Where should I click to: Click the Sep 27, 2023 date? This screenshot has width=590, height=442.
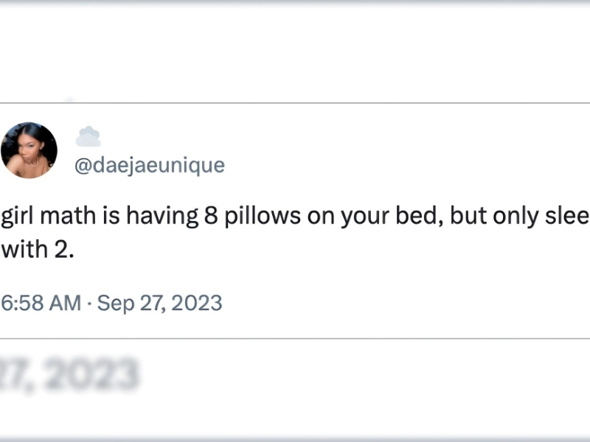pos(159,303)
